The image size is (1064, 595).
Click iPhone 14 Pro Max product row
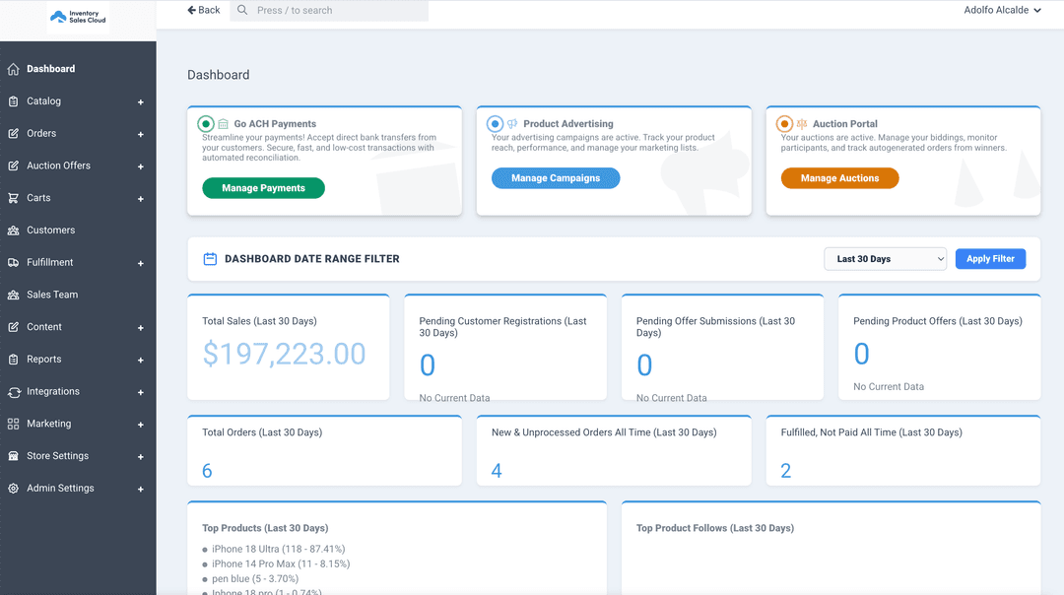280,563
